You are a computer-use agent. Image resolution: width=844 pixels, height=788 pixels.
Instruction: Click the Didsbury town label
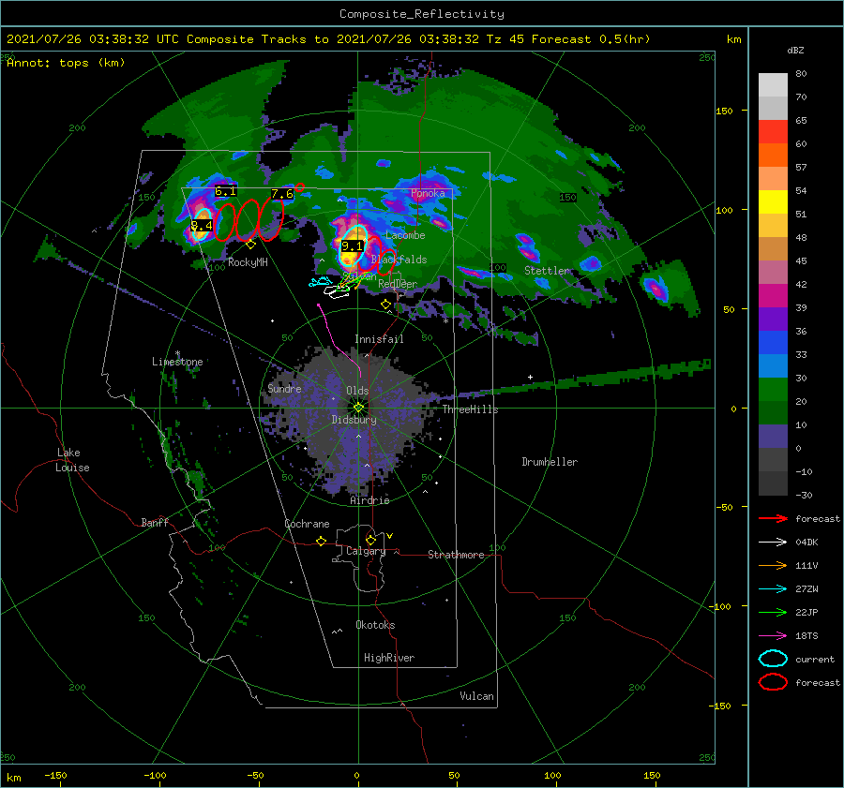coord(354,420)
